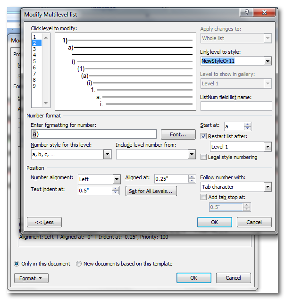
Task: Open the Include level number from dropdown
Action: click(192, 154)
